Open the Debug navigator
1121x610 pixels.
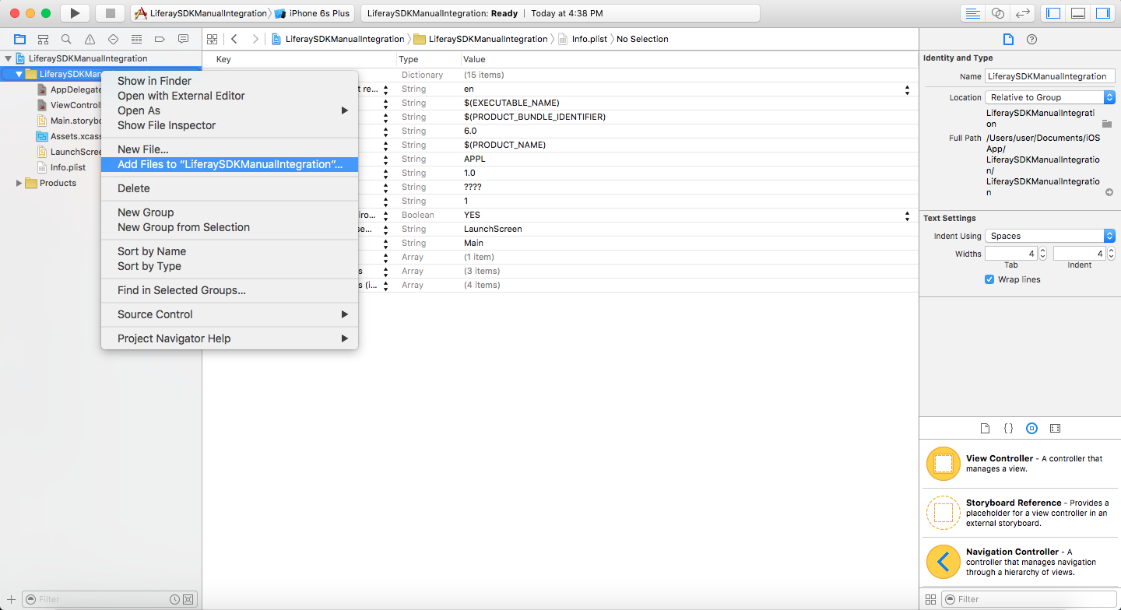(x=136, y=39)
